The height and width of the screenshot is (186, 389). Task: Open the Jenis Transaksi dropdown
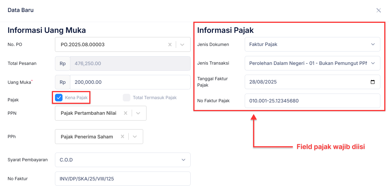point(373,63)
